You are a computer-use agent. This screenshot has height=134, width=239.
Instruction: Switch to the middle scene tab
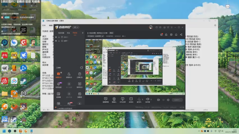[68, 33]
